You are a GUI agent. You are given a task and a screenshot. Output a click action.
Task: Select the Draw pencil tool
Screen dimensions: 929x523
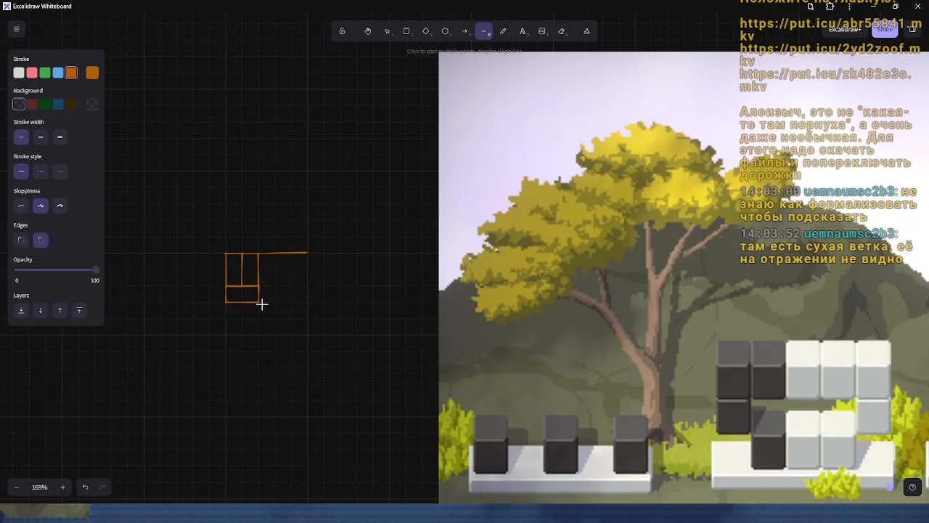(503, 31)
